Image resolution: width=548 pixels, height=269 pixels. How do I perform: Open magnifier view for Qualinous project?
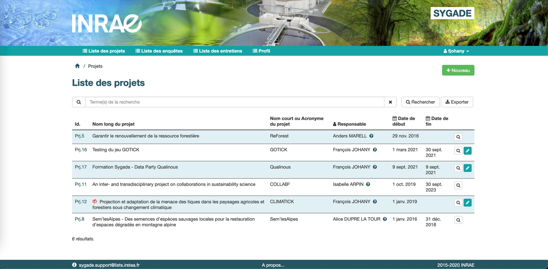click(x=458, y=168)
